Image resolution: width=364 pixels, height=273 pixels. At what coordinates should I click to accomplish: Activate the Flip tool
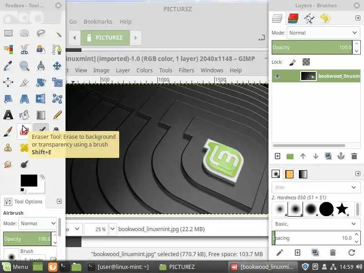pyautogui.click(x=41, y=99)
